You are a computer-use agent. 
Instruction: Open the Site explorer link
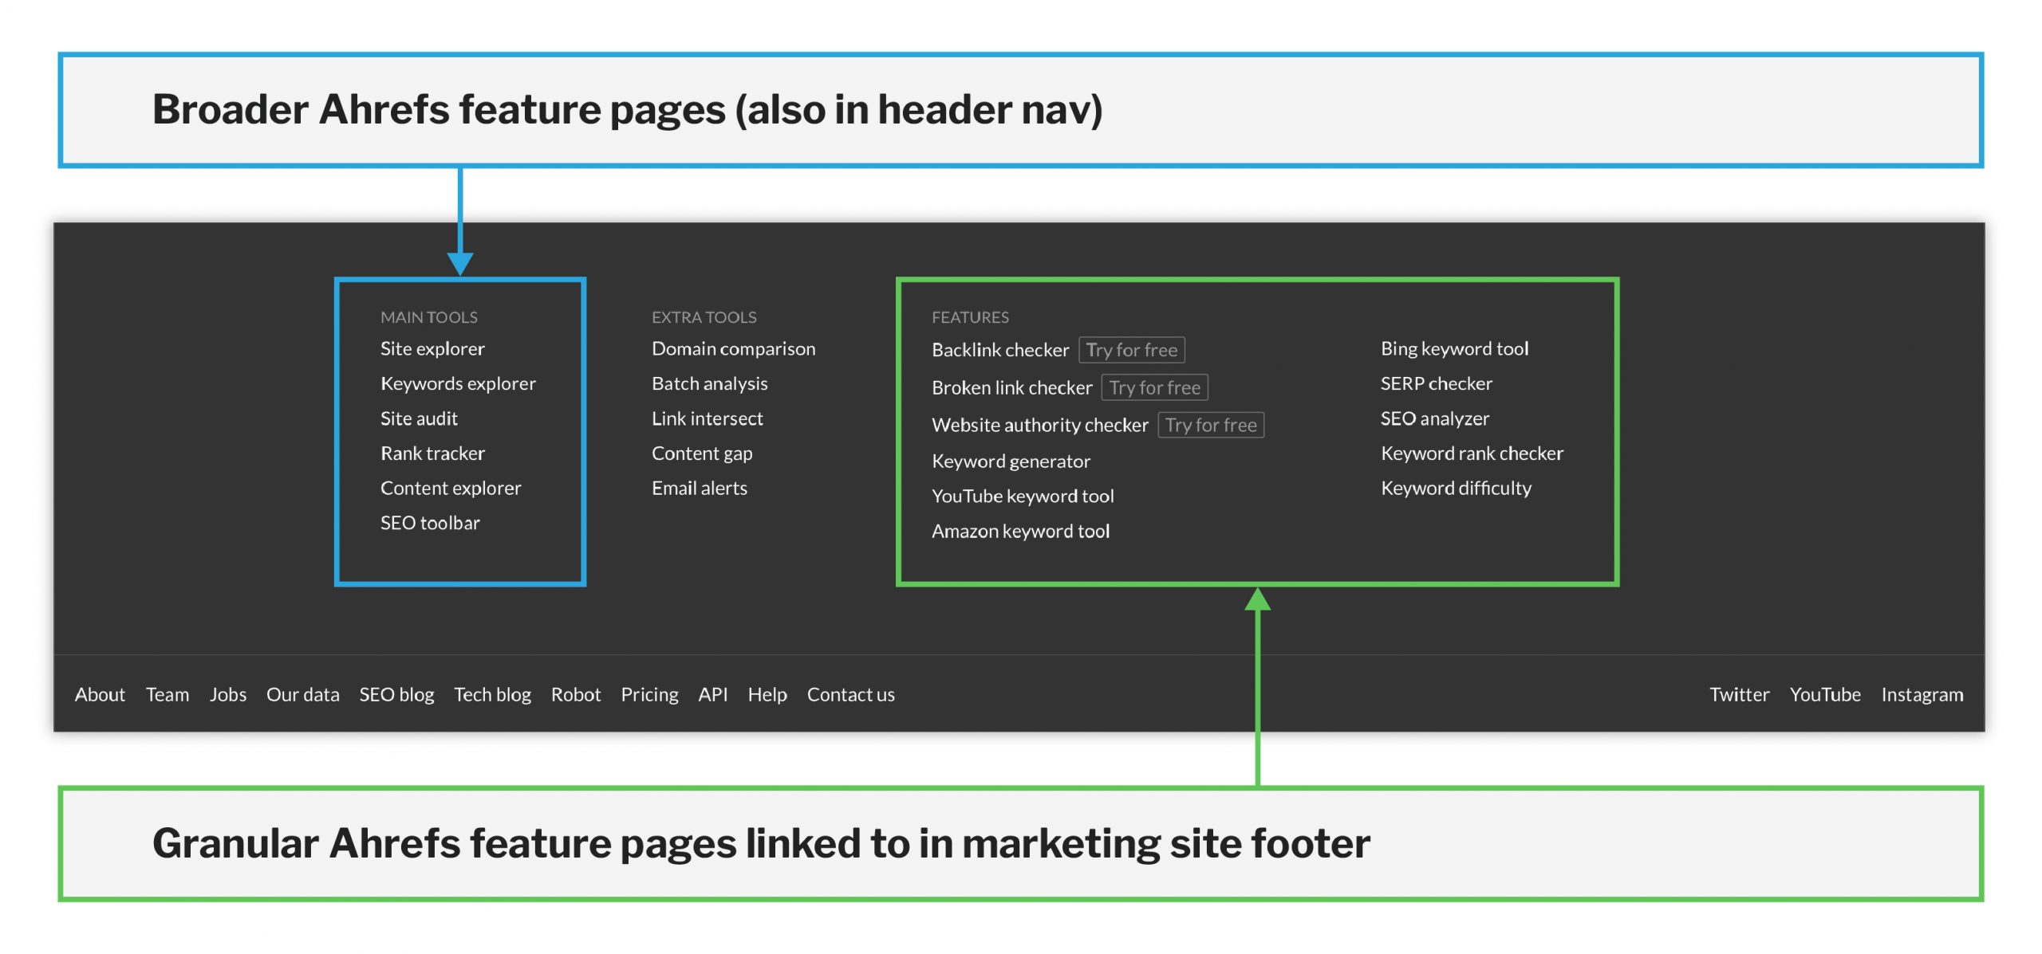[432, 349]
